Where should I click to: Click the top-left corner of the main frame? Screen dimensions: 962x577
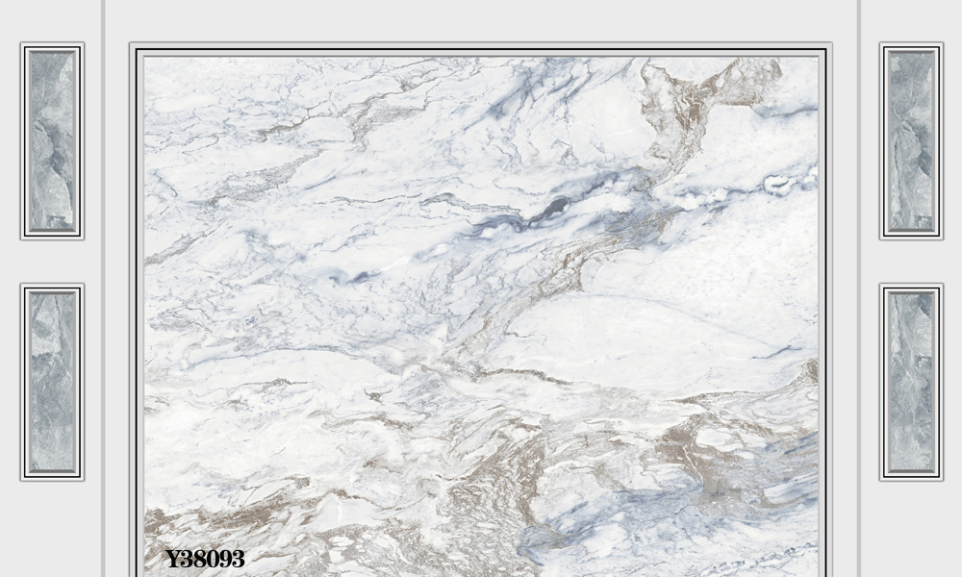tap(138, 50)
